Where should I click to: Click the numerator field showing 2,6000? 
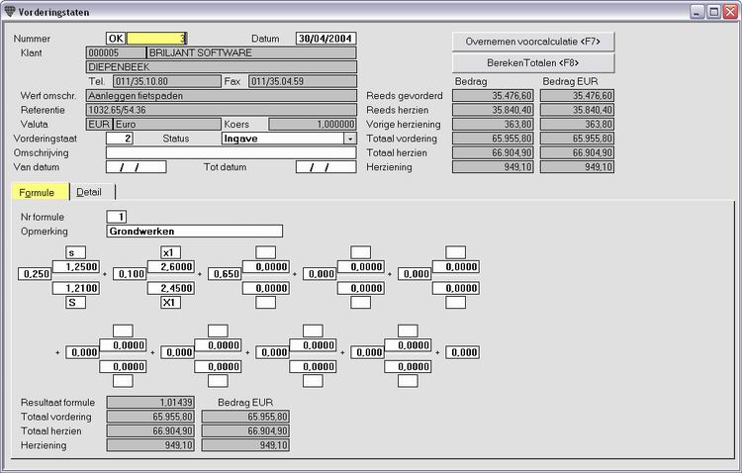click(171, 266)
